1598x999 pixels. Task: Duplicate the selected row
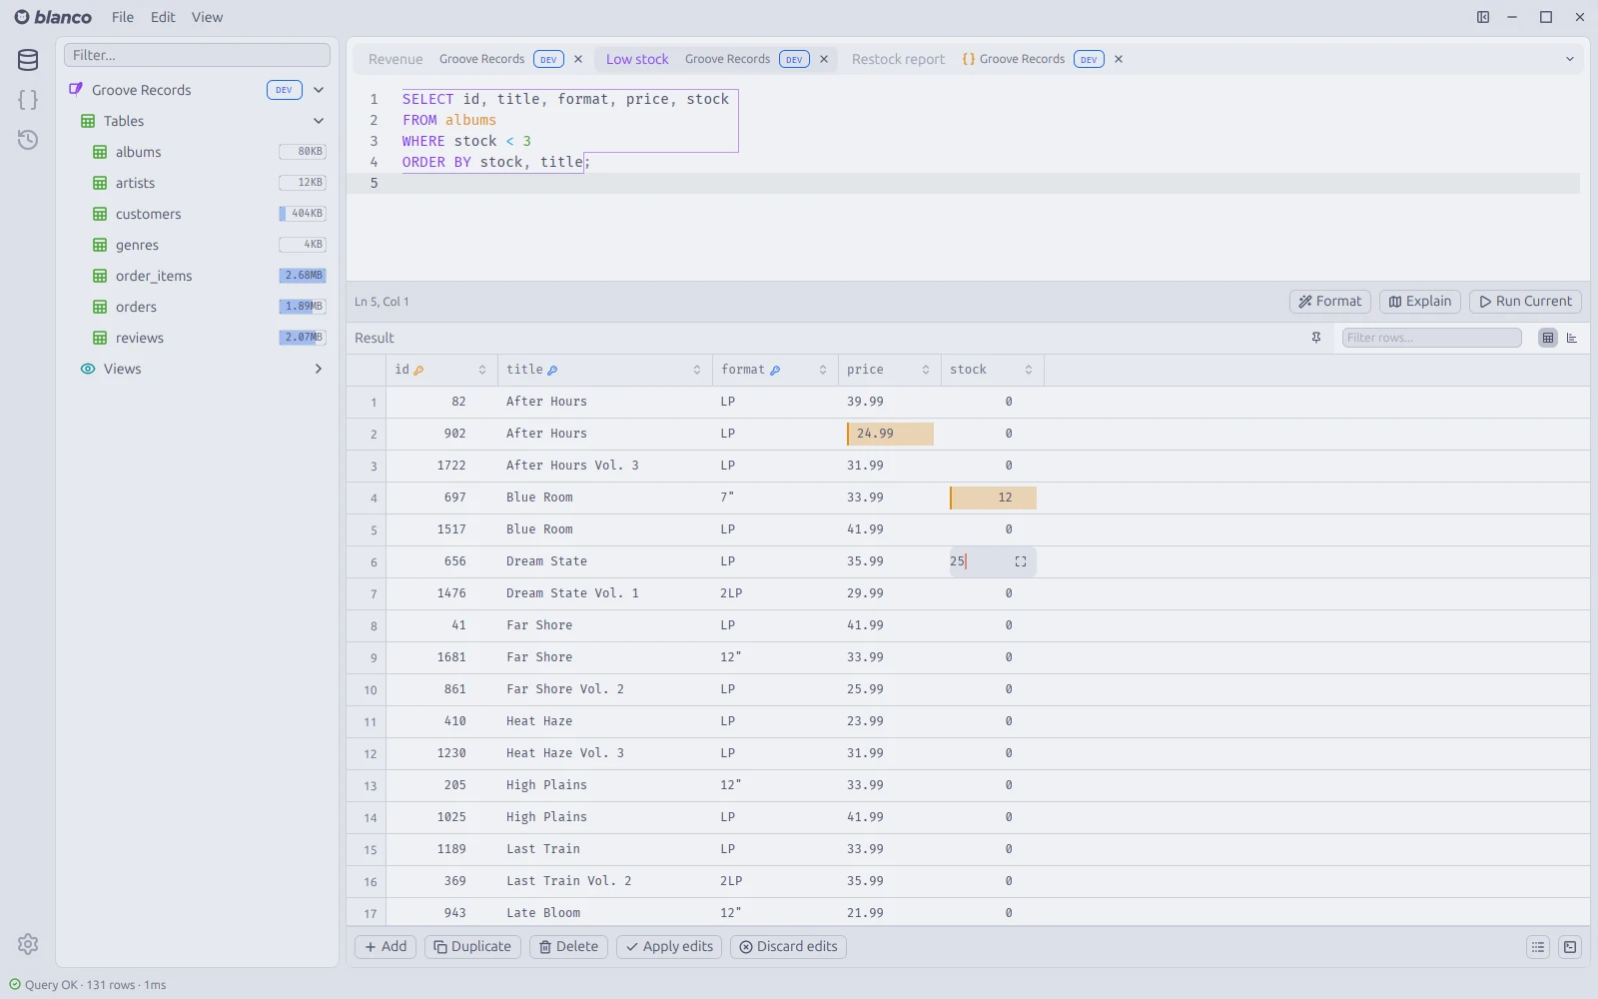point(472,947)
